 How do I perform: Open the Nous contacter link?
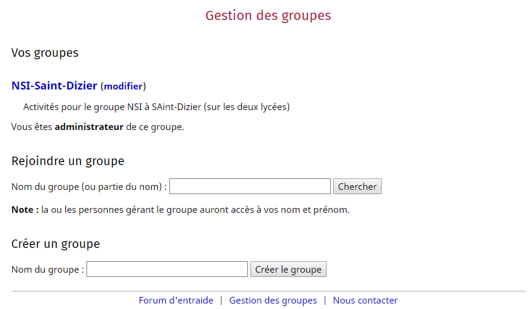(x=365, y=301)
